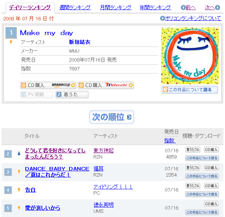Switch to 年間ランキング tab

click(155, 7)
